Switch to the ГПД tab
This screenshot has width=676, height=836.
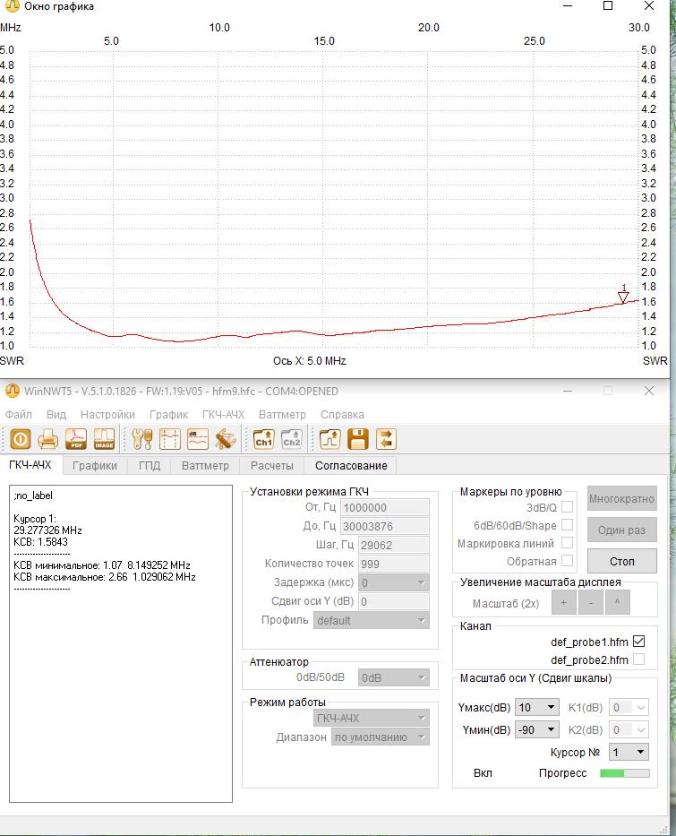tap(150, 465)
